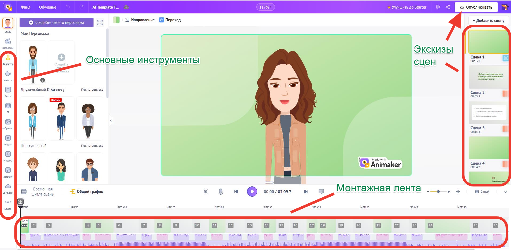Open the Свойство property tool
Screen dimensions: 511x250
coord(8,76)
